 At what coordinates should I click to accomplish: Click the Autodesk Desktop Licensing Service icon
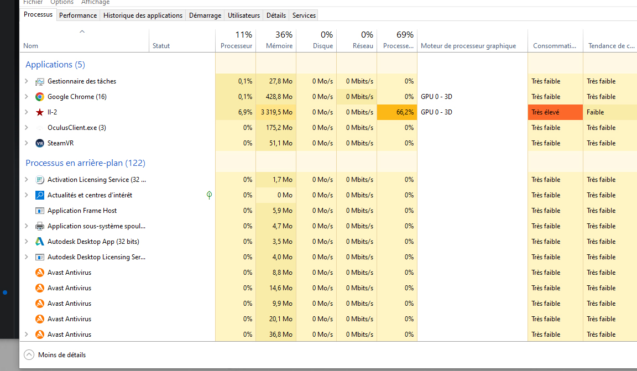click(x=39, y=257)
